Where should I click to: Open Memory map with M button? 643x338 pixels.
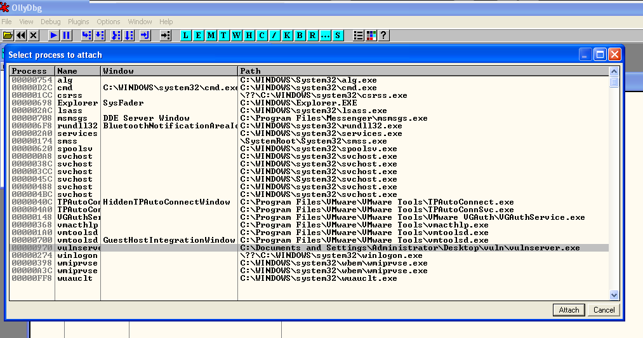[x=211, y=36]
